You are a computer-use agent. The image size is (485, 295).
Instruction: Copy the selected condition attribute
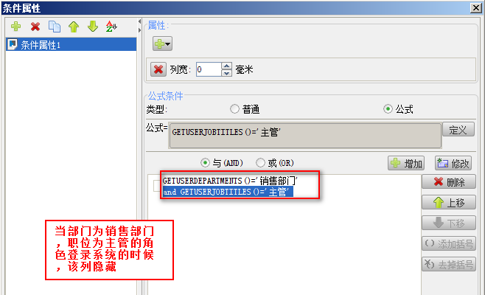tap(55, 27)
